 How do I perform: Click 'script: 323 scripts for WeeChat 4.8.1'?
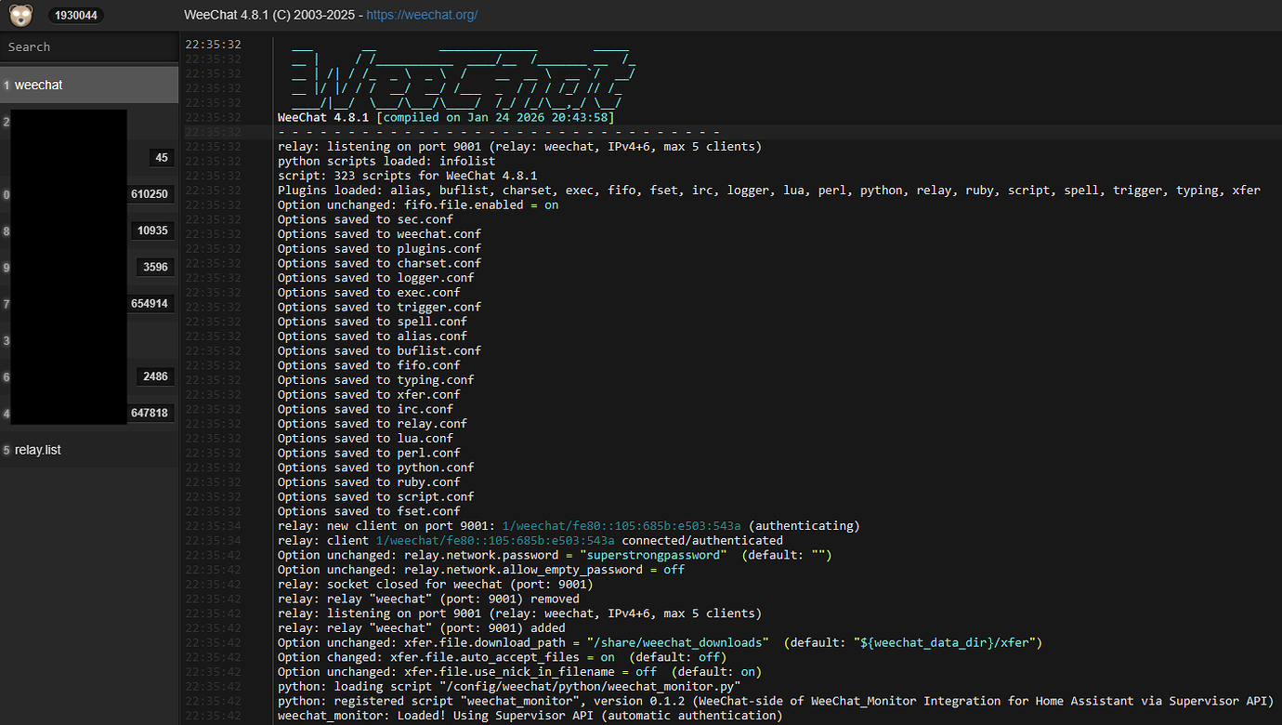407,176
